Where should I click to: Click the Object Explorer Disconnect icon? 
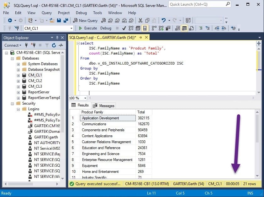point(33,45)
